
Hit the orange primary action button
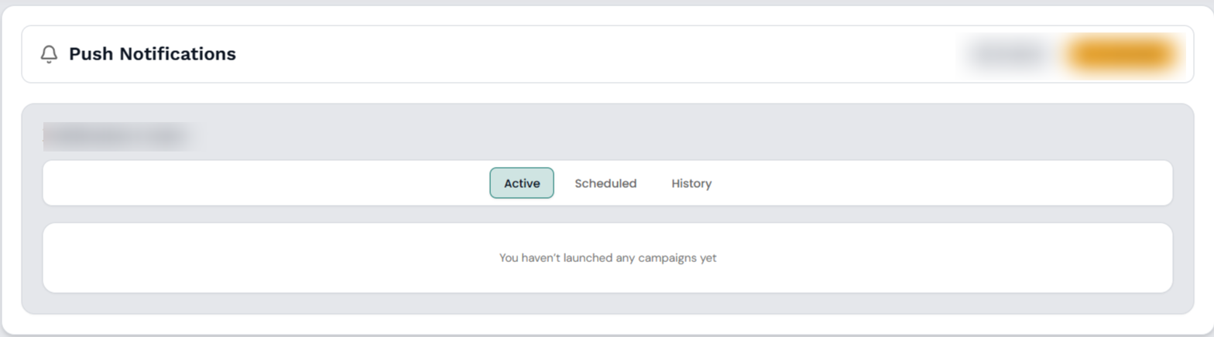coord(1121,54)
